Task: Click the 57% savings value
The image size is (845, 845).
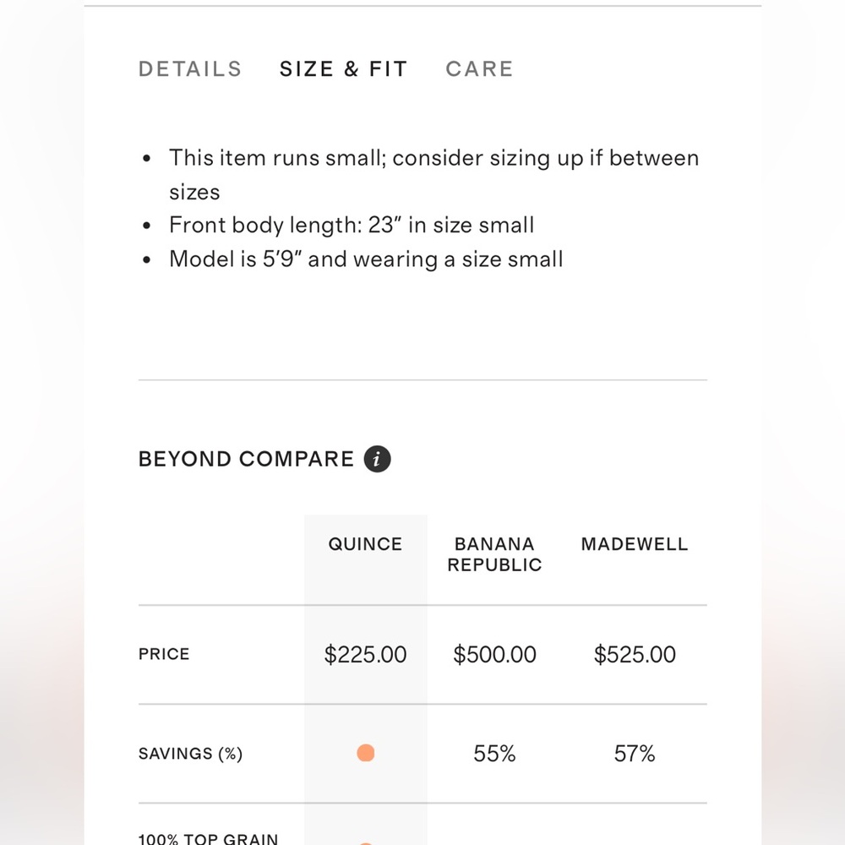Action: tap(635, 754)
